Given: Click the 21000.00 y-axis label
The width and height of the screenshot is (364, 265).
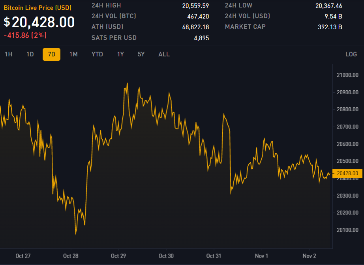Looking at the screenshot, I should tap(347, 75).
